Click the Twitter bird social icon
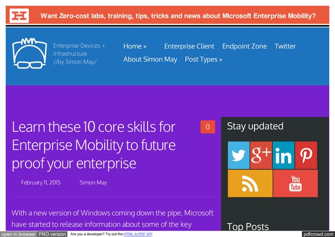335x237 pixels. (239, 155)
